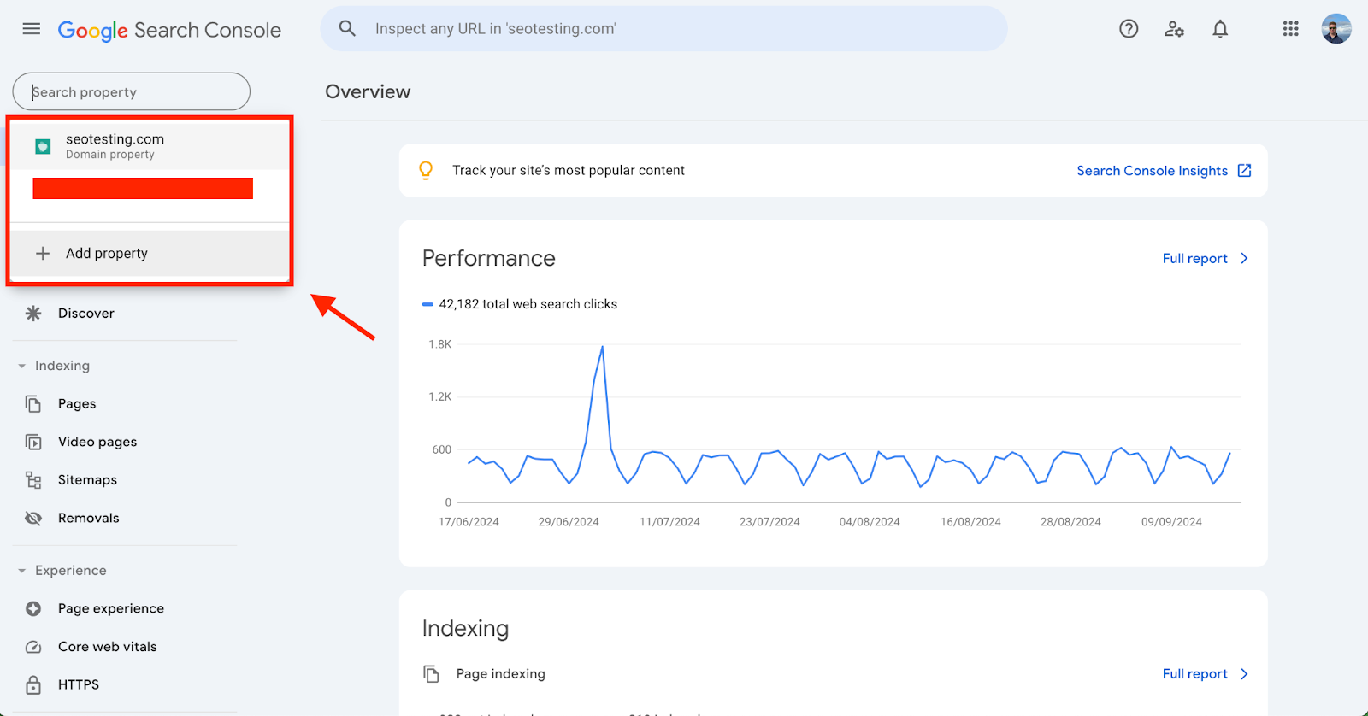Open Removals section
1368x716 pixels.
(x=89, y=518)
